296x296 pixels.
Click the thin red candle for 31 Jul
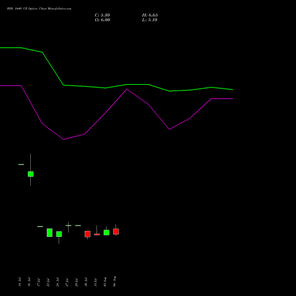coord(97,234)
